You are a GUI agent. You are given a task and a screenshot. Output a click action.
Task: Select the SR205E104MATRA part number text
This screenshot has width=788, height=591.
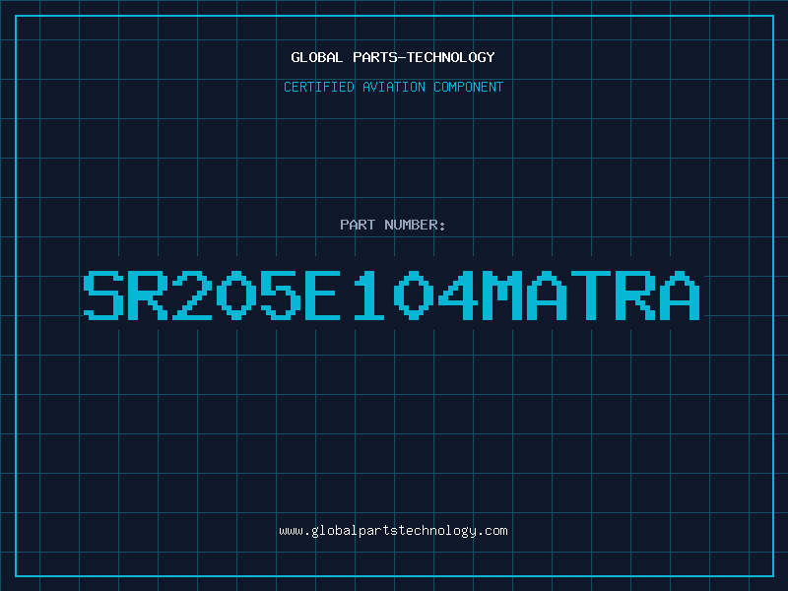tap(391, 295)
